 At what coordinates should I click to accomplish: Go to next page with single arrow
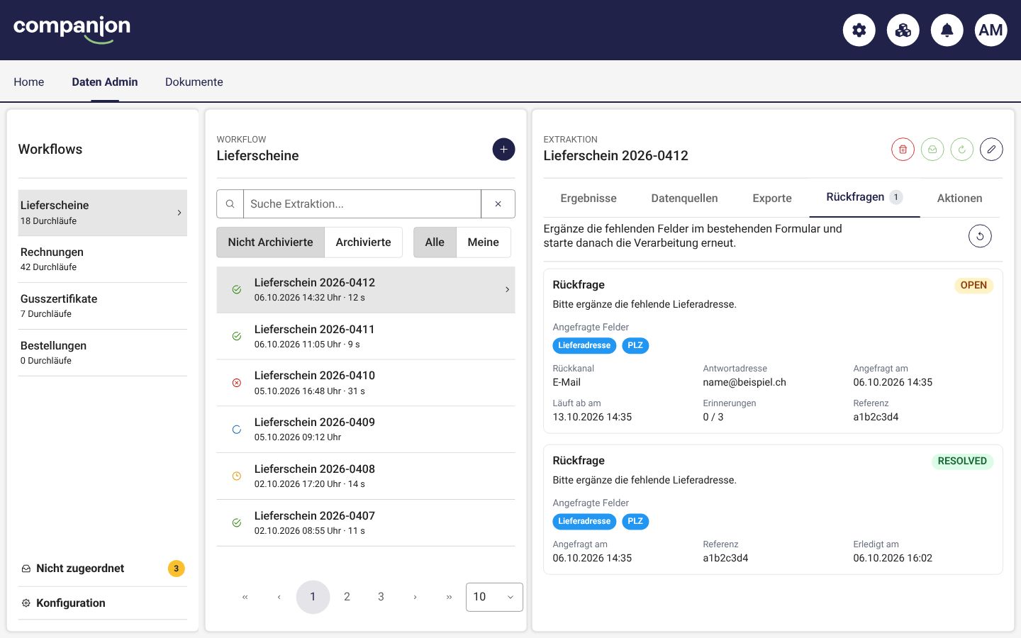pyautogui.click(x=415, y=597)
